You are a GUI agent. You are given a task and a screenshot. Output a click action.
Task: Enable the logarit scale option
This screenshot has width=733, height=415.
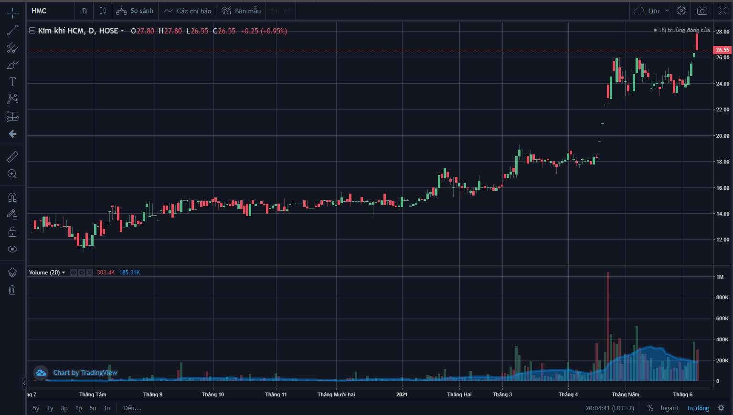[669, 408]
